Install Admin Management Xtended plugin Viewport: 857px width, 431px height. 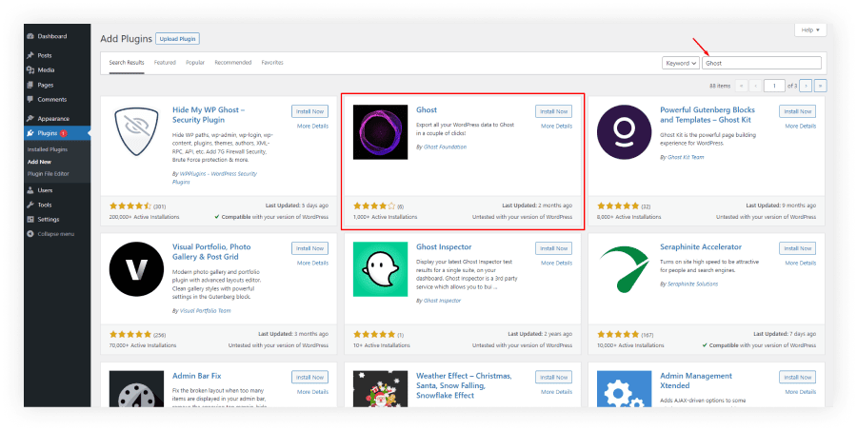[797, 377]
